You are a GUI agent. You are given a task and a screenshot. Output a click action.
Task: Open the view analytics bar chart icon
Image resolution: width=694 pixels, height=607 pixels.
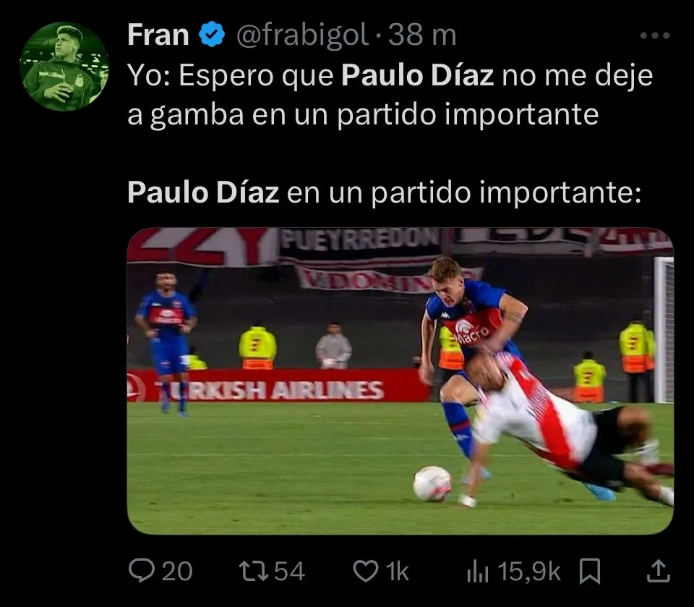(478, 571)
